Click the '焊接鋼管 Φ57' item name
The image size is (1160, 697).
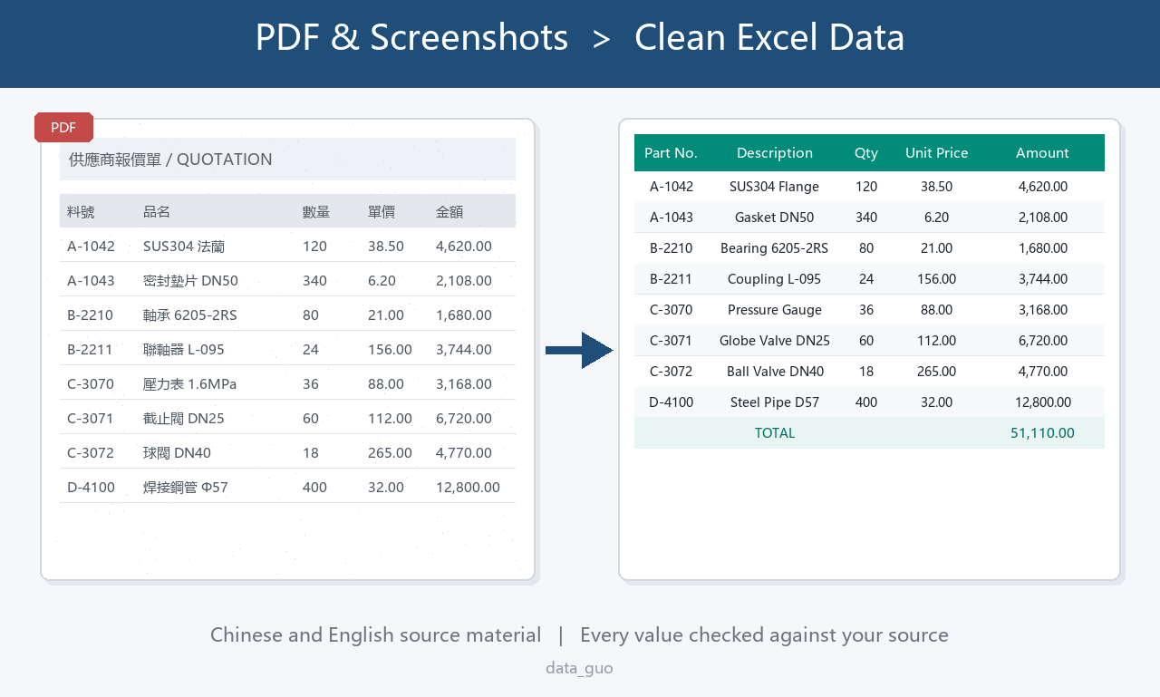point(186,487)
